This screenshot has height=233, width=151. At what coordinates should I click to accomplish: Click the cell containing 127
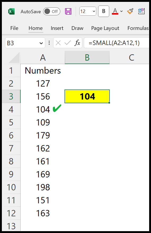click(43, 83)
